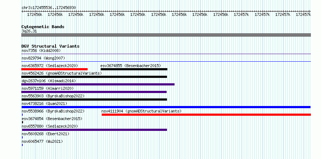Open the dgv2637n106 (Alsmadi2014) label
321x159 pixels.
point(49,81)
